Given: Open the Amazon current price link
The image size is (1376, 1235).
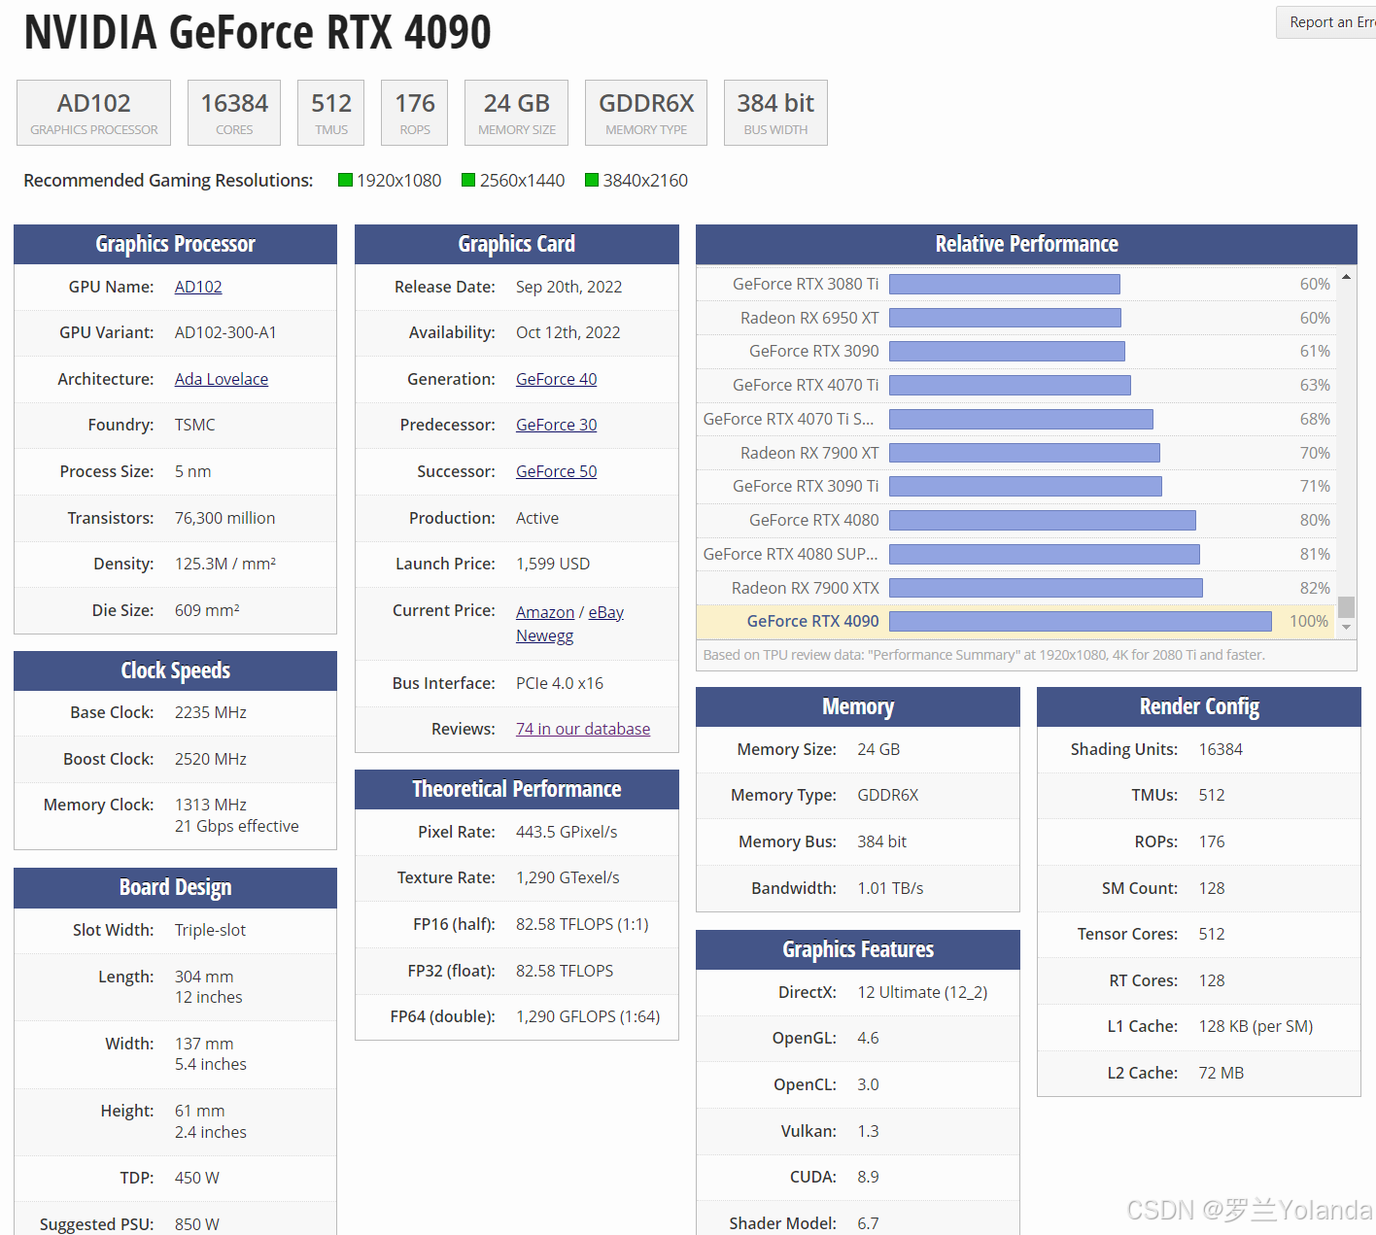Looking at the screenshot, I should (x=545, y=612).
